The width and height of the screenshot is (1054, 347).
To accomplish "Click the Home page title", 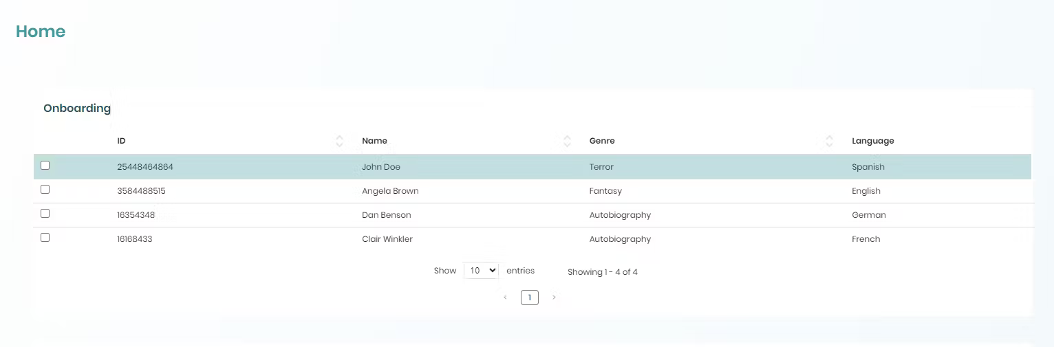I will click(x=41, y=32).
